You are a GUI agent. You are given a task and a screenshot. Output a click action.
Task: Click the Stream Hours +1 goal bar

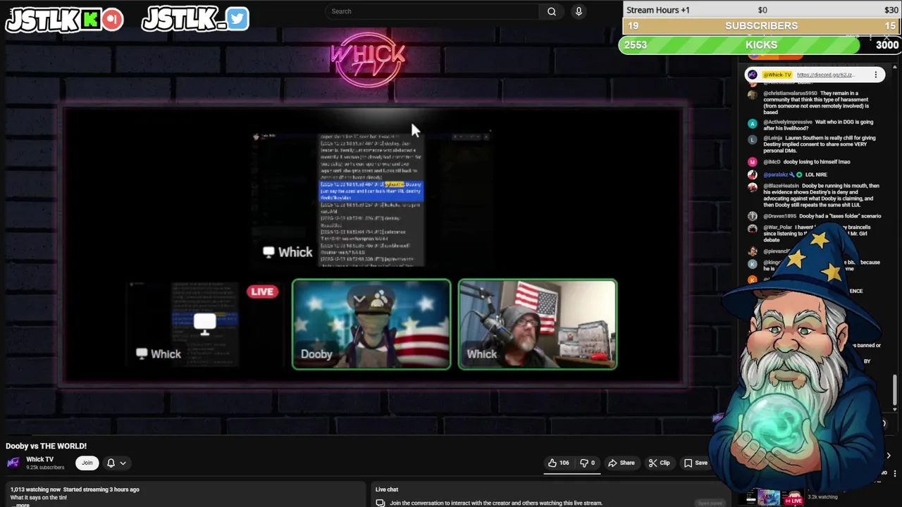[x=762, y=10]
